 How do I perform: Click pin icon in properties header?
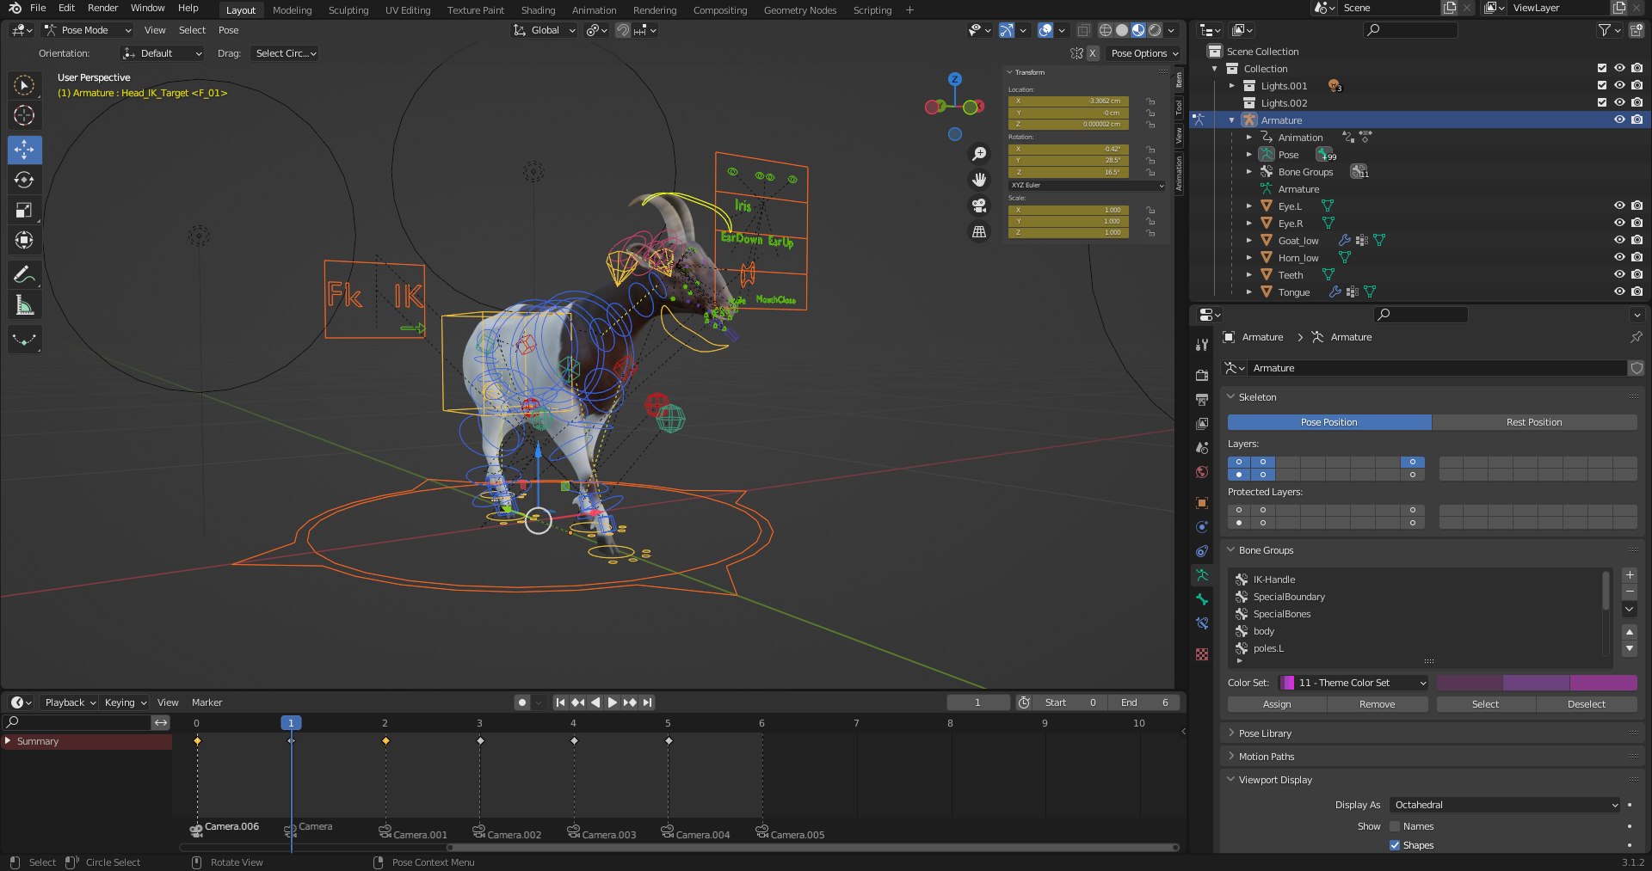click(1636, 337)
